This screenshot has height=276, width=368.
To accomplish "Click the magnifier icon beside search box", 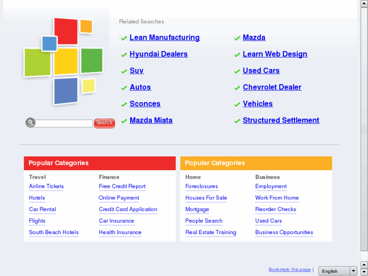I will 30,123.
